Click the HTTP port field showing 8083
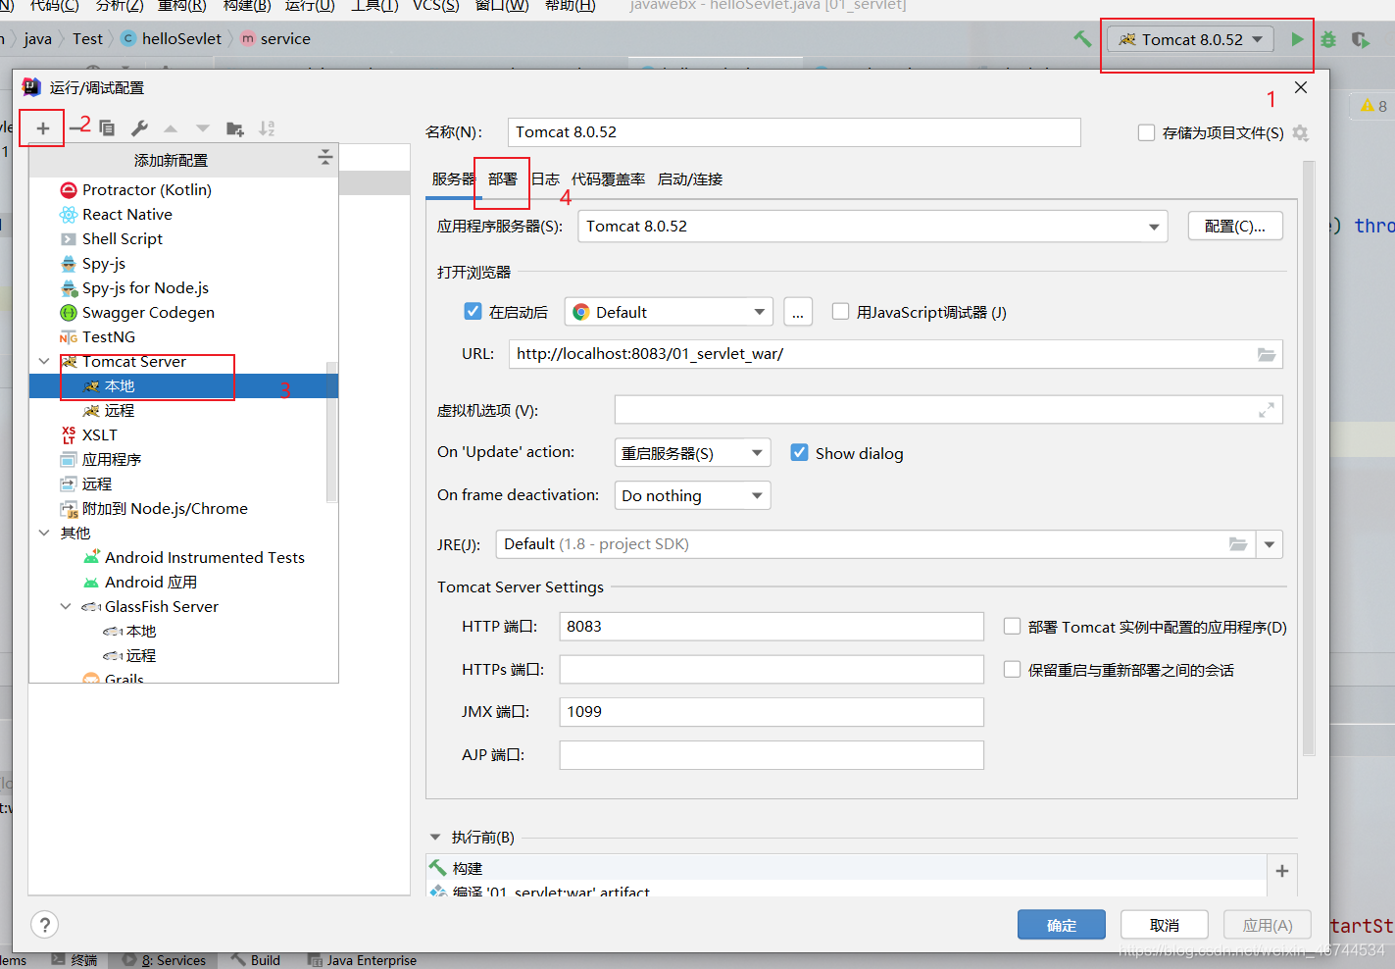Image resolution: width=1395 pixels, height=969 pixels. click(772, 627)
